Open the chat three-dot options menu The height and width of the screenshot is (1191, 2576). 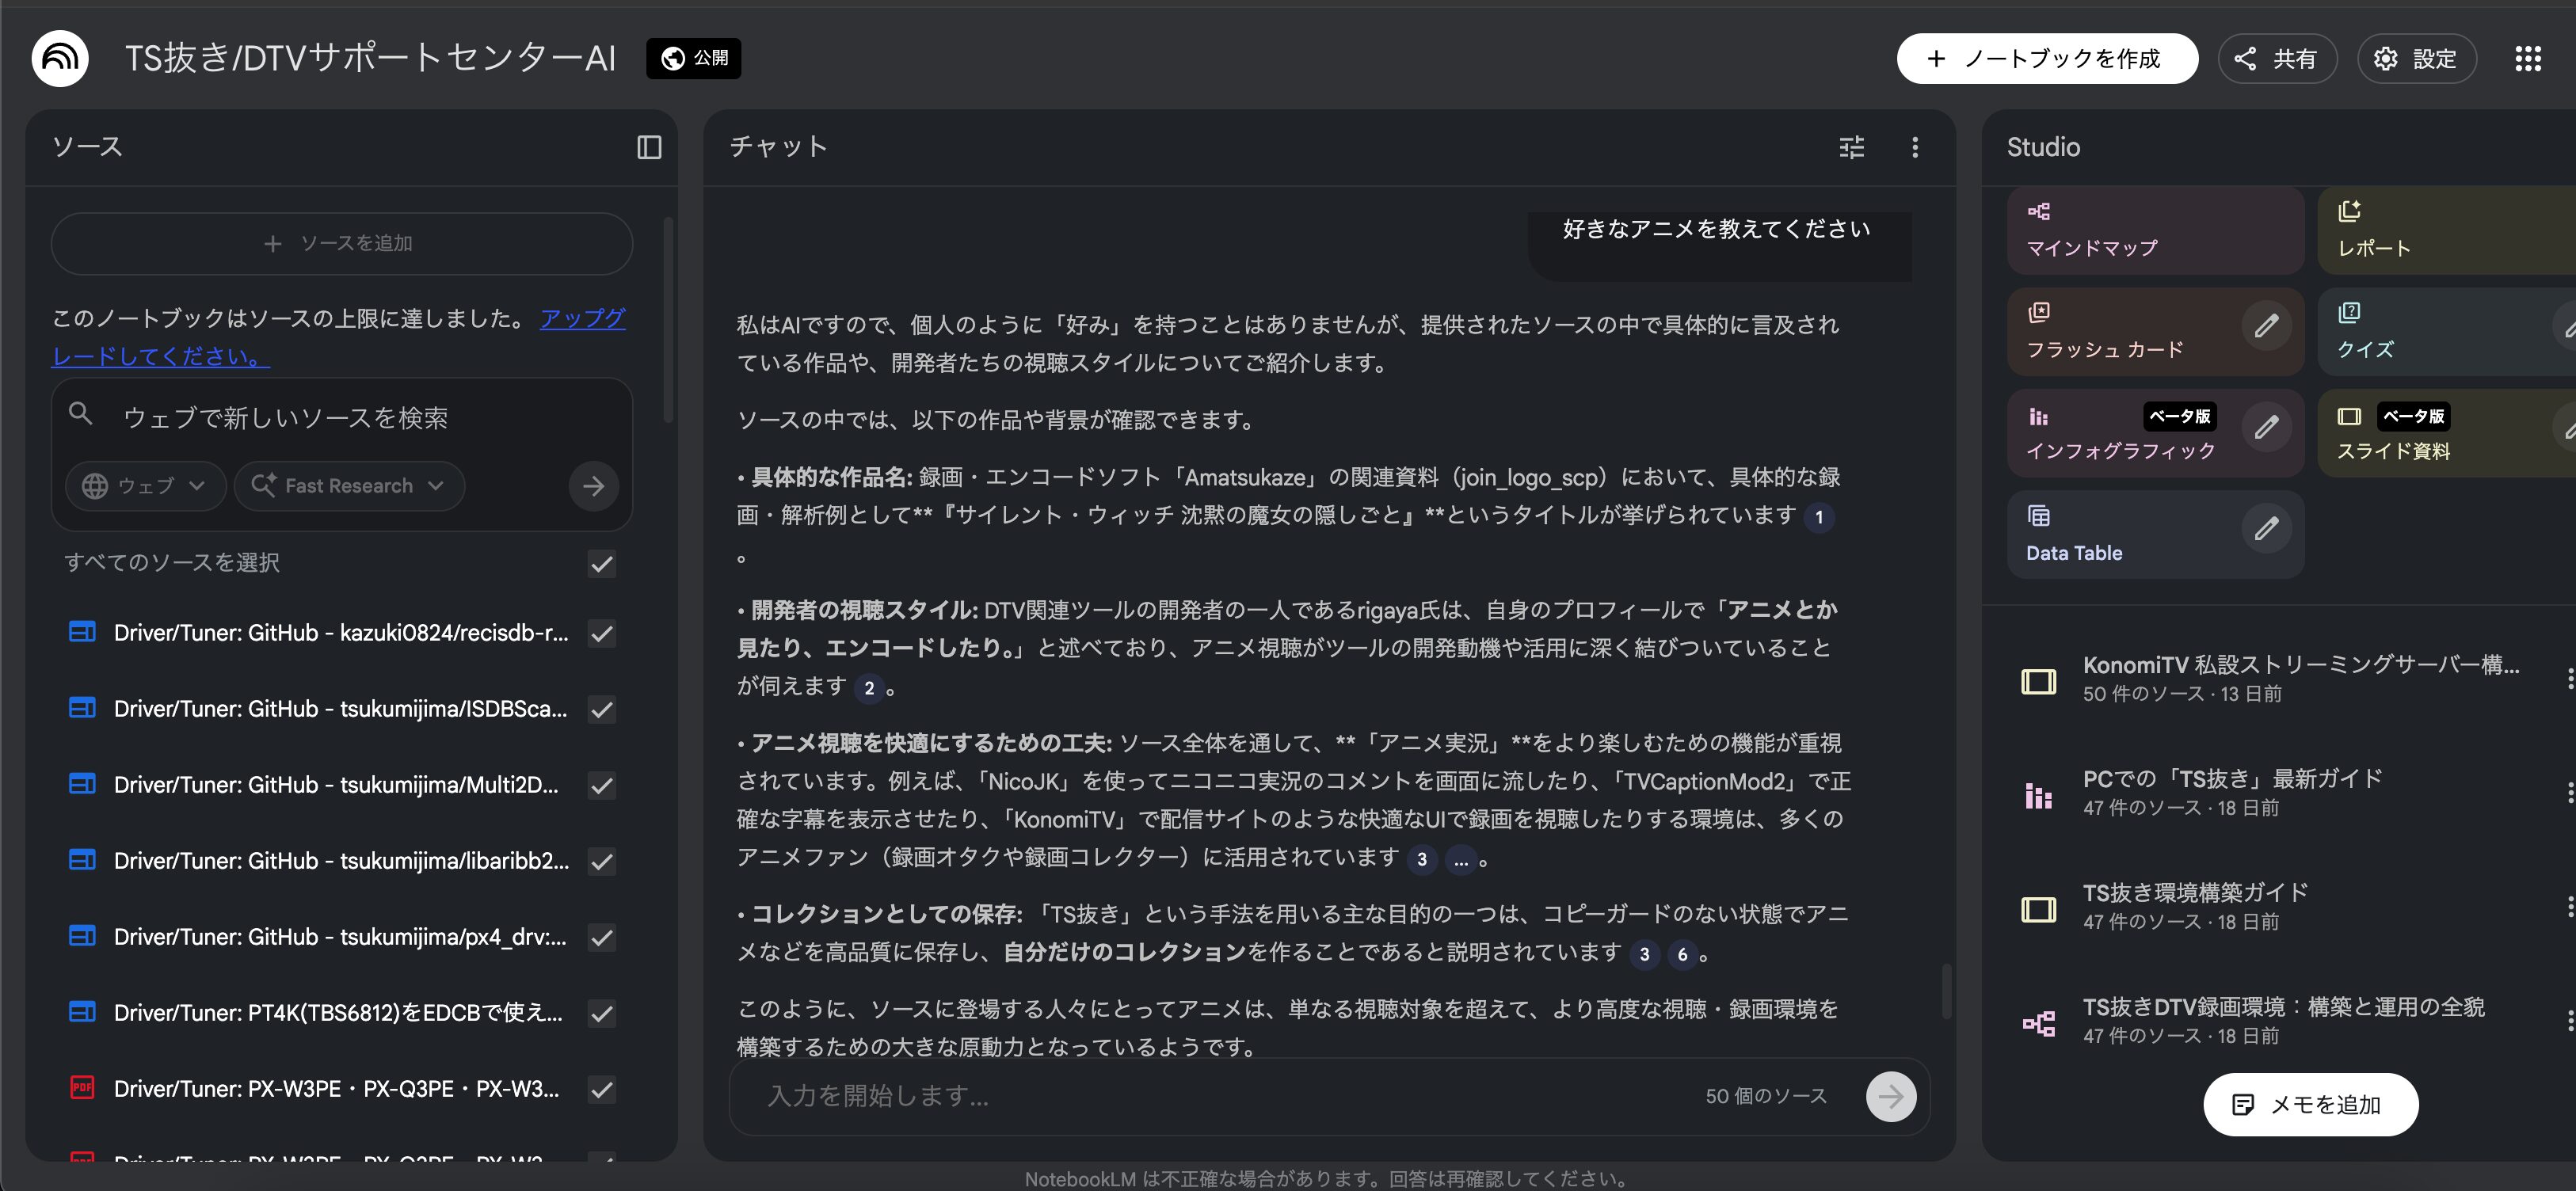point(1914,147)
